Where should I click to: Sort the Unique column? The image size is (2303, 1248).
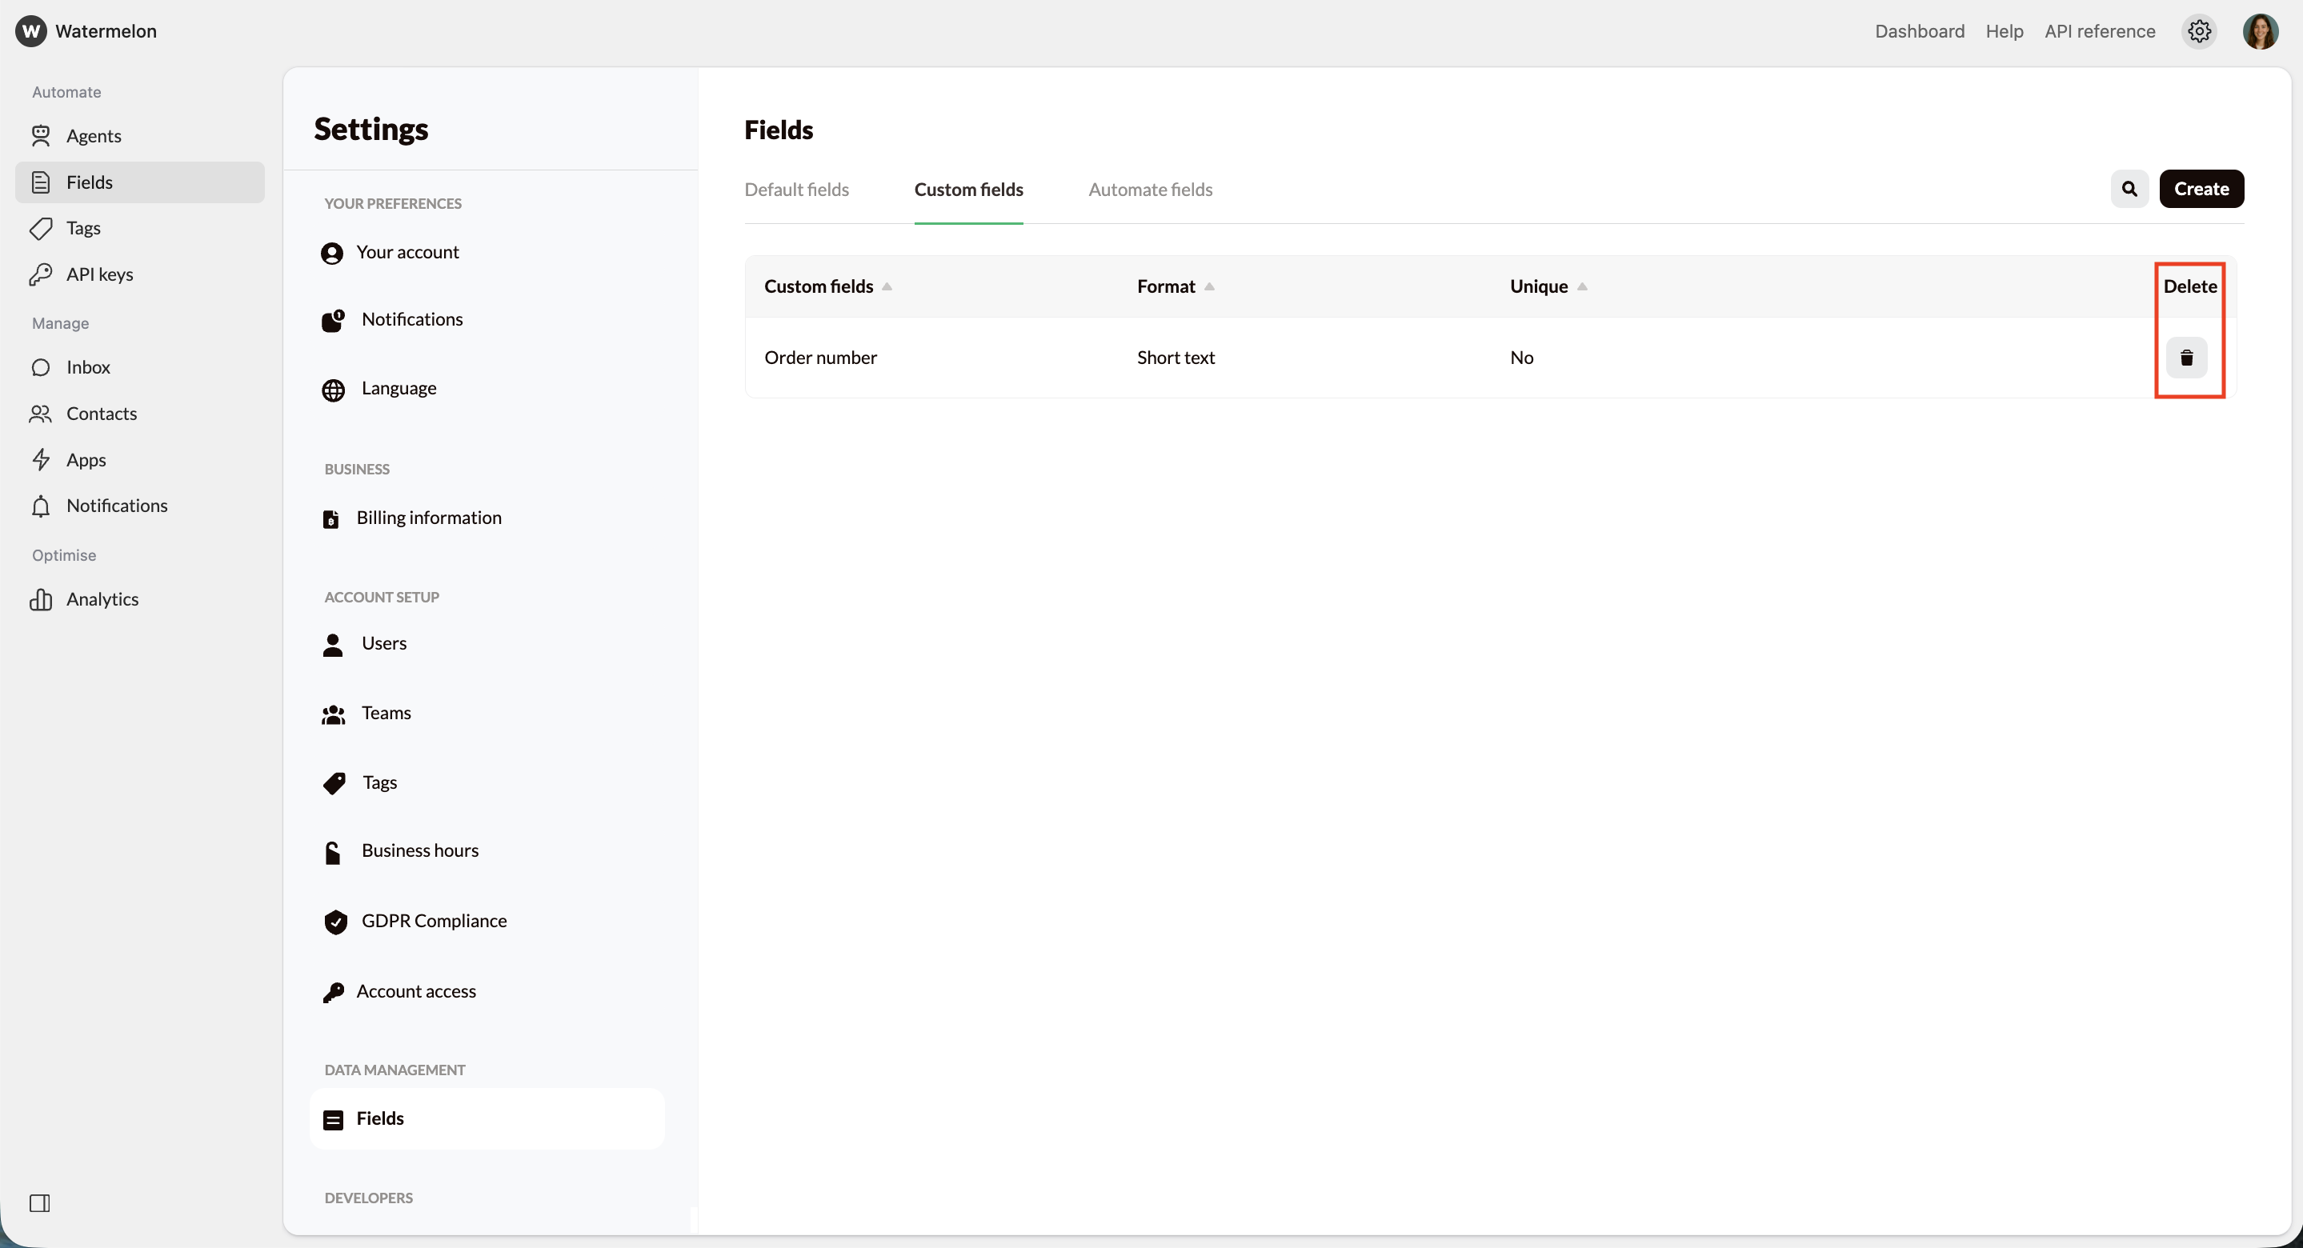tap(1583, 286)
